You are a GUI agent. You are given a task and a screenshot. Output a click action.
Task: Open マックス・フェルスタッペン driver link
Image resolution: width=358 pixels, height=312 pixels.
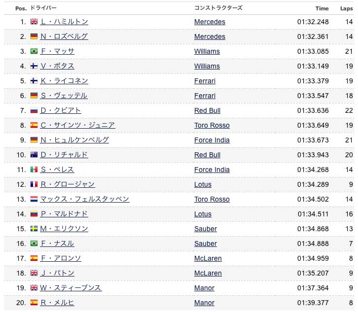coord(85,199)
